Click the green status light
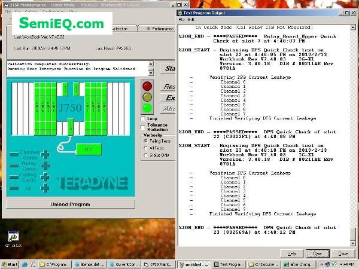This screenshot has height=269, width=359. [147, 108]
